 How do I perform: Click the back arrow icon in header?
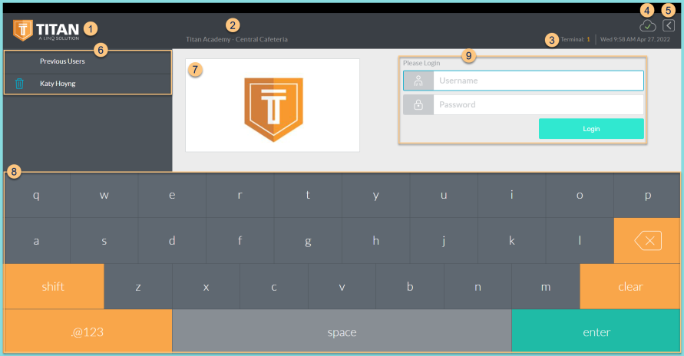669,26
